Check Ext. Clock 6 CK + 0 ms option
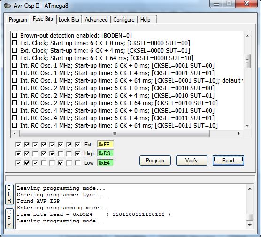This screenshot has height=237, width=261. click(15, 43)
